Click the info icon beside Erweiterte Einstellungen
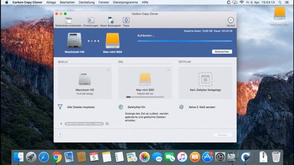This screenshot has width=294, height=165. point(107,124)
